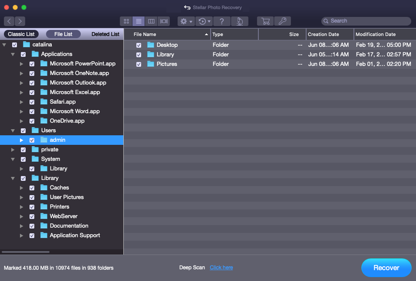Sort by the Creation Date column header
Viewport: 416px width, 281px height.
click(x=330, y=34)
